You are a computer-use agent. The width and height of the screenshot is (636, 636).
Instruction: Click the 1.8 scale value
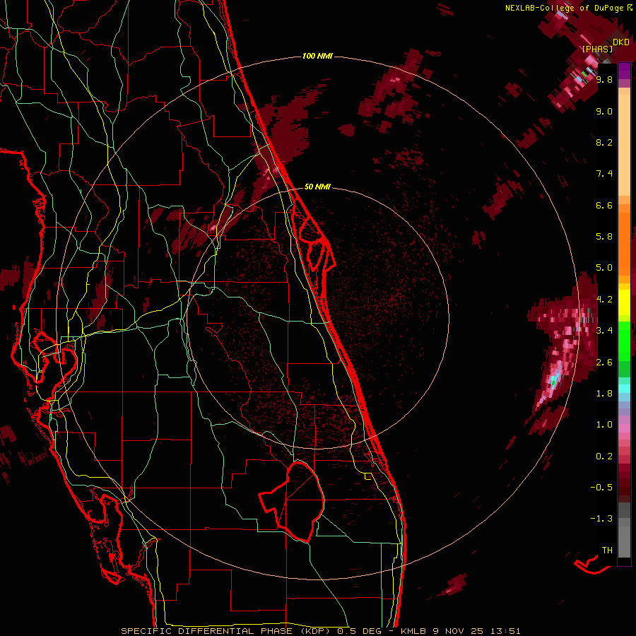point(604,394)
